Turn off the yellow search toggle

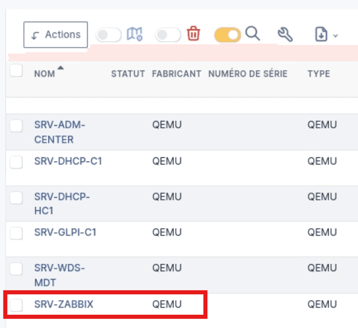(x=227, y=35)
